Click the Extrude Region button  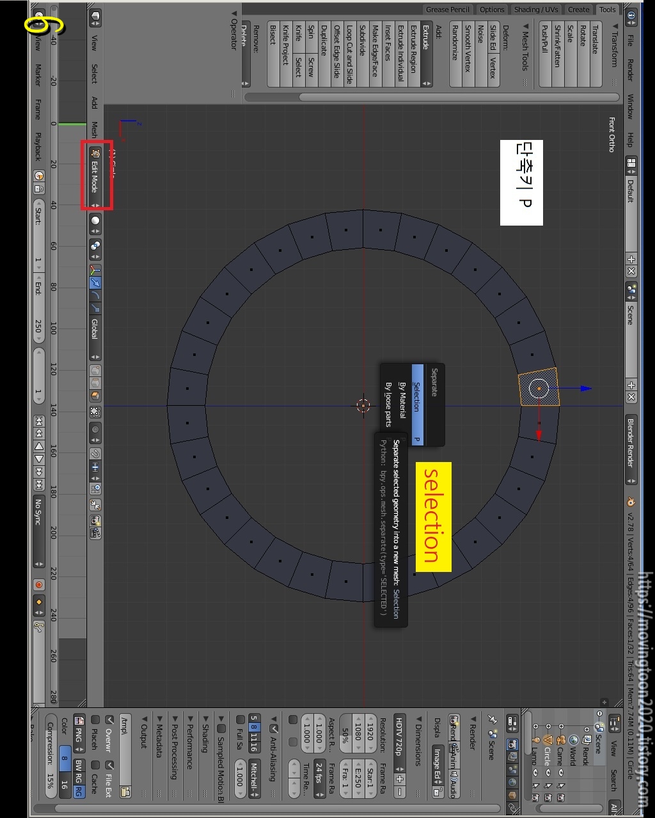[x=413, y=53]
